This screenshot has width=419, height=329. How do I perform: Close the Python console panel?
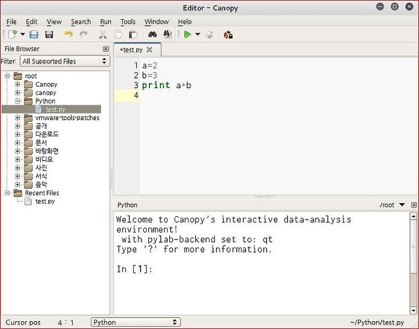tap(414, 205)
